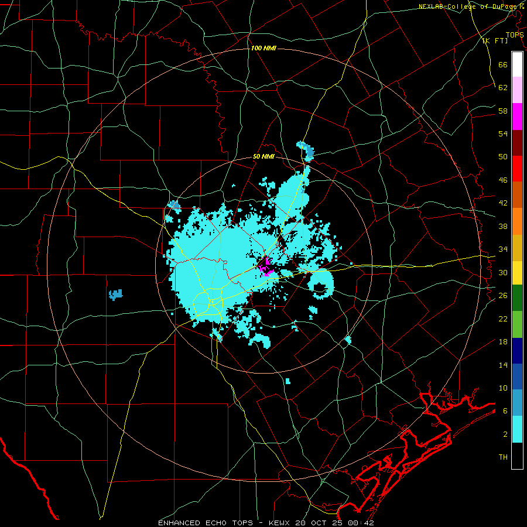This screenshot has width=527, height=527.
Task: Click the "30" legend value
Action: click(503, 272)
